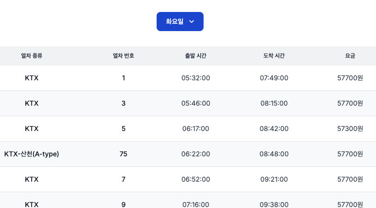Viewport: 376px width, 208px height.
Task: Click departure time 06:22:00
Action: click(x=196, y=154)
